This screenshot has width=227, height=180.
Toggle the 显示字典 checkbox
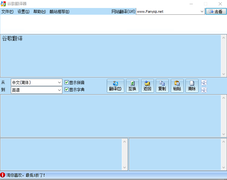(74, 90)
